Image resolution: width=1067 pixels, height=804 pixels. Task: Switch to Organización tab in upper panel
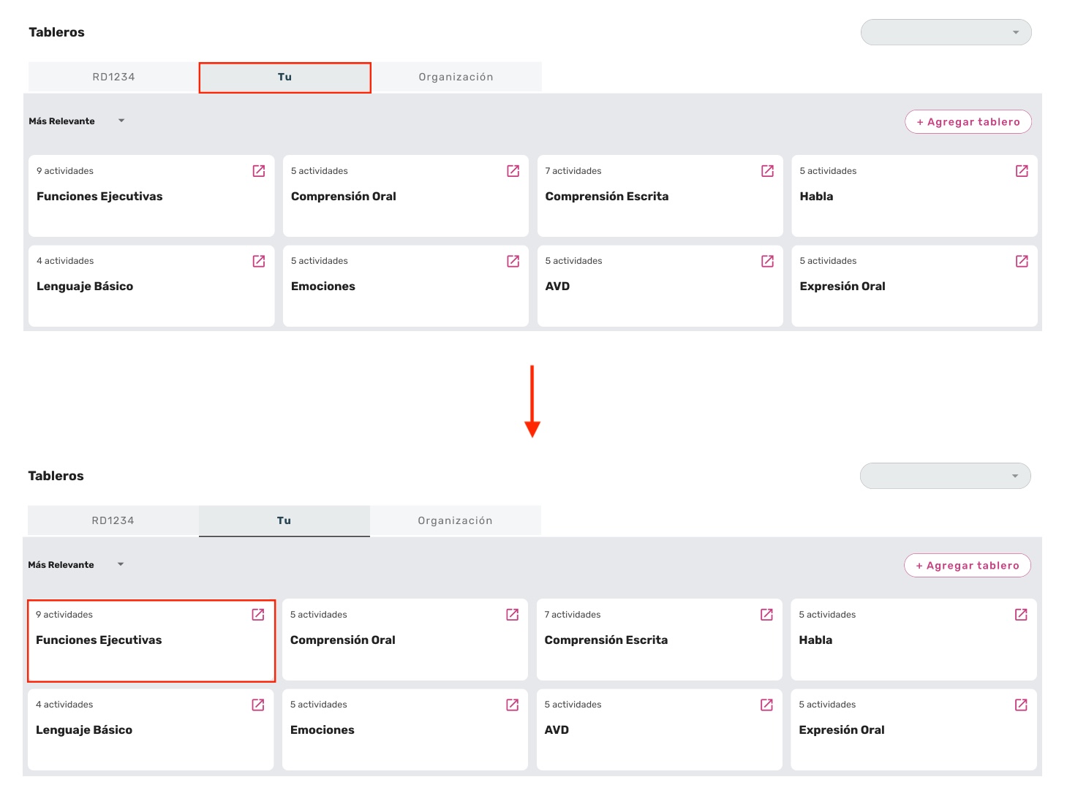click(x=456, y=77)
